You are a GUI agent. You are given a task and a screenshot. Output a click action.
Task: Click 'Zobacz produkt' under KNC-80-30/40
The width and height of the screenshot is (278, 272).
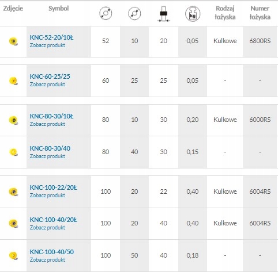click(x=47, y=156)
